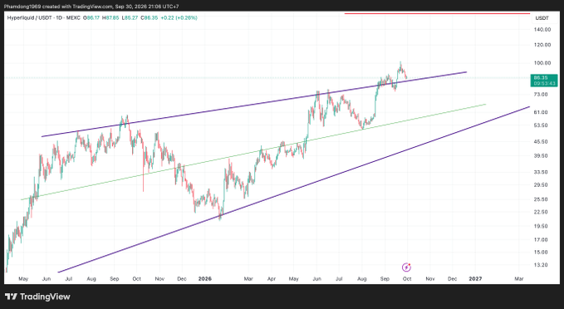Click the 33.50 price axis label

point(541,172)
